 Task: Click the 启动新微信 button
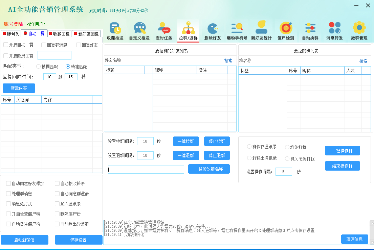(24, 240)
